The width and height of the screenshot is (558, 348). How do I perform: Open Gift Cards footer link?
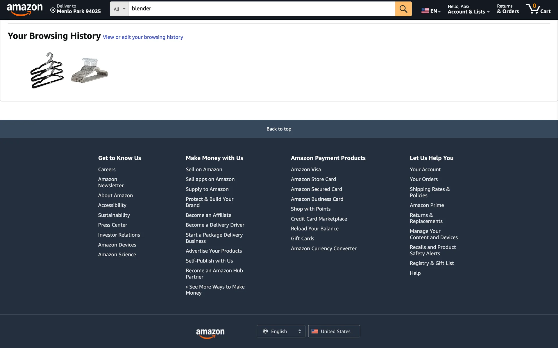302,238
